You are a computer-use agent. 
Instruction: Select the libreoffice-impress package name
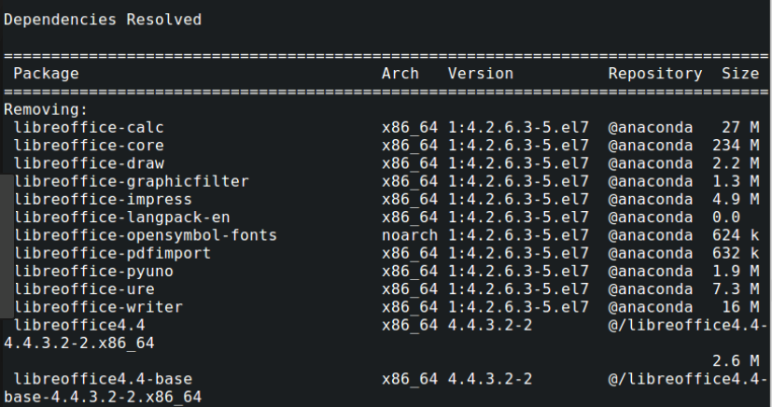pyautogui.click(x=103, y=199)
